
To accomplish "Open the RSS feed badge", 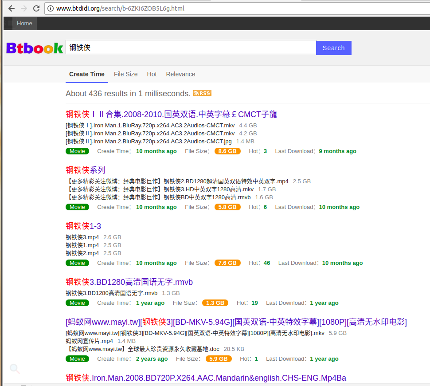I will coord(202,93).
